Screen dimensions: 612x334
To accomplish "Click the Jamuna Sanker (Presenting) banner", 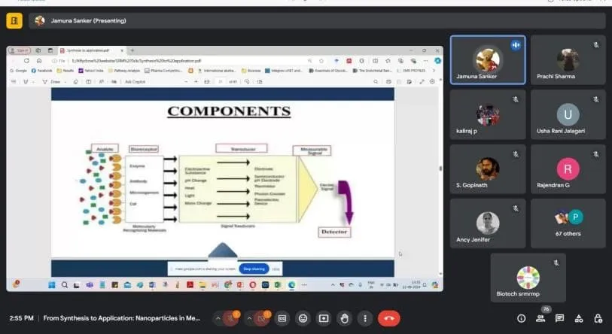I will (x=317, y=20).
